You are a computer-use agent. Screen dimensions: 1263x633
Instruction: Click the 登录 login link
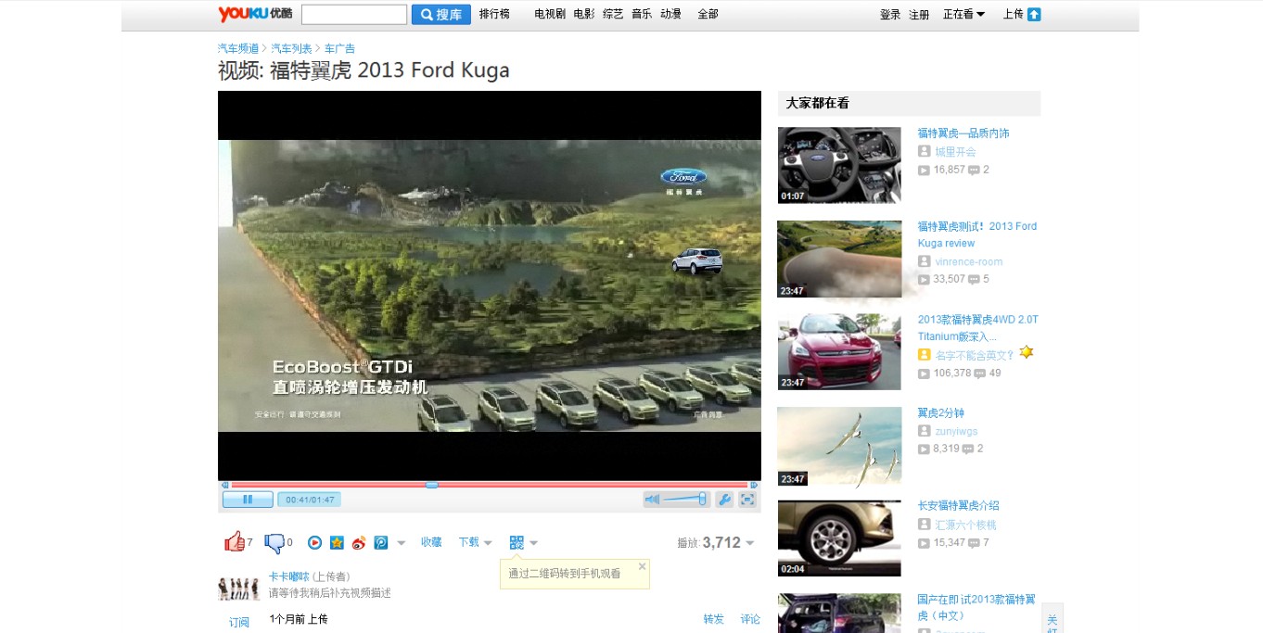(890, 15)
